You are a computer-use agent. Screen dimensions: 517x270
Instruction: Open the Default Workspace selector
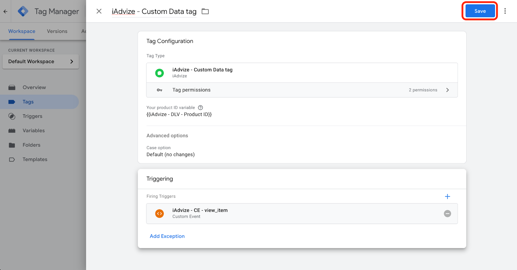pyautogui.click(x=41, y=61)
